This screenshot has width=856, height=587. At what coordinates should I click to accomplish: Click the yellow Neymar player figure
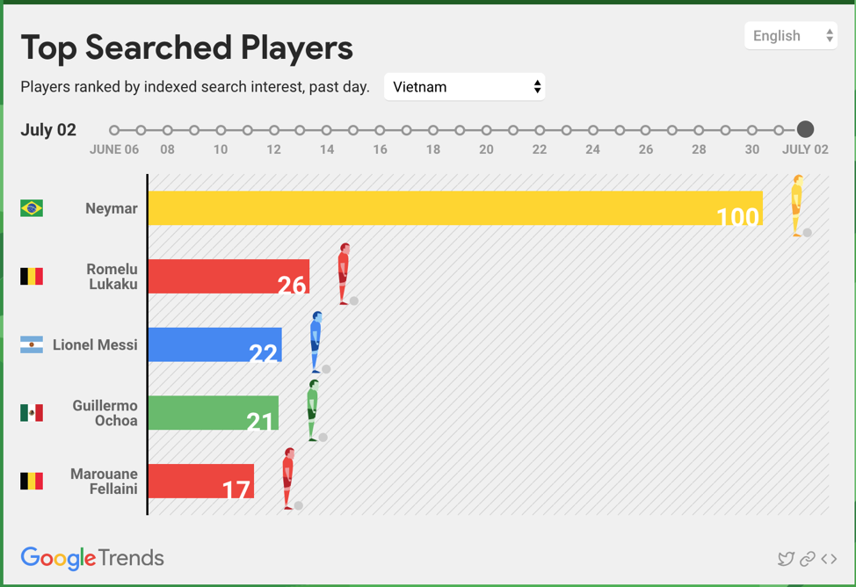click(797, 206)
